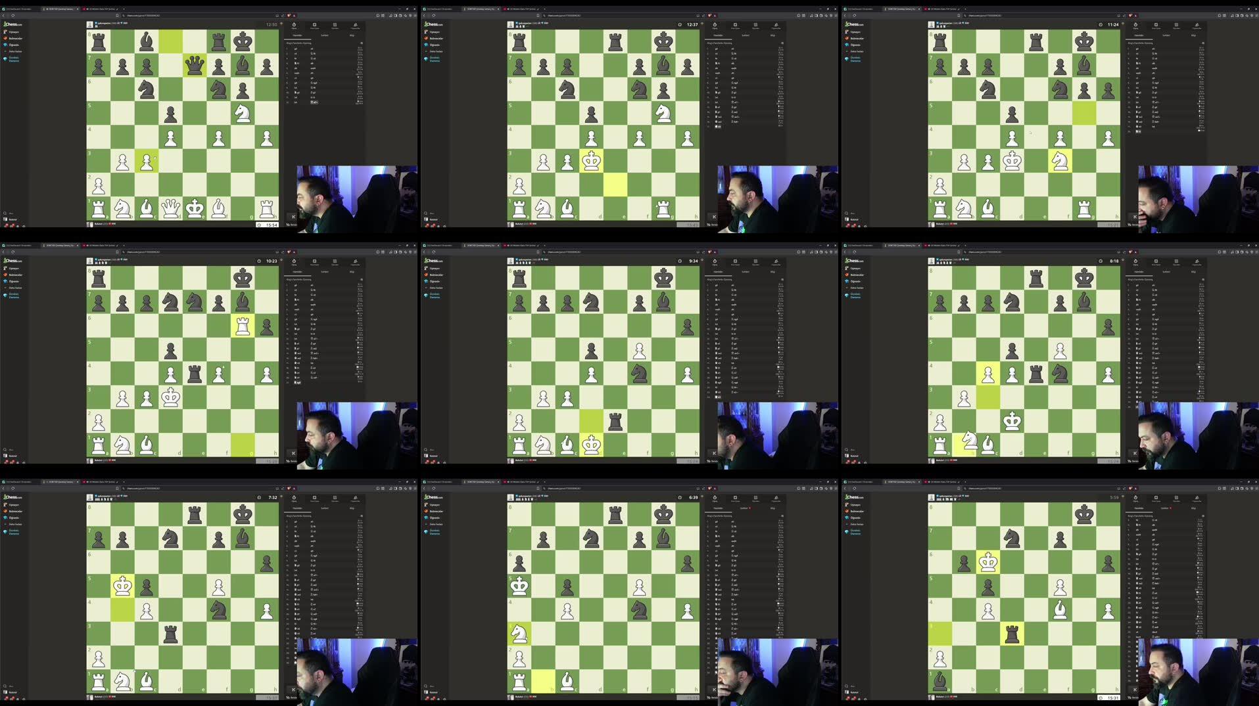Screen dimensions: 1259x706
Task: Click highlighted white pawn on c3 in 12:50 frame
Action: pos(147,161)
